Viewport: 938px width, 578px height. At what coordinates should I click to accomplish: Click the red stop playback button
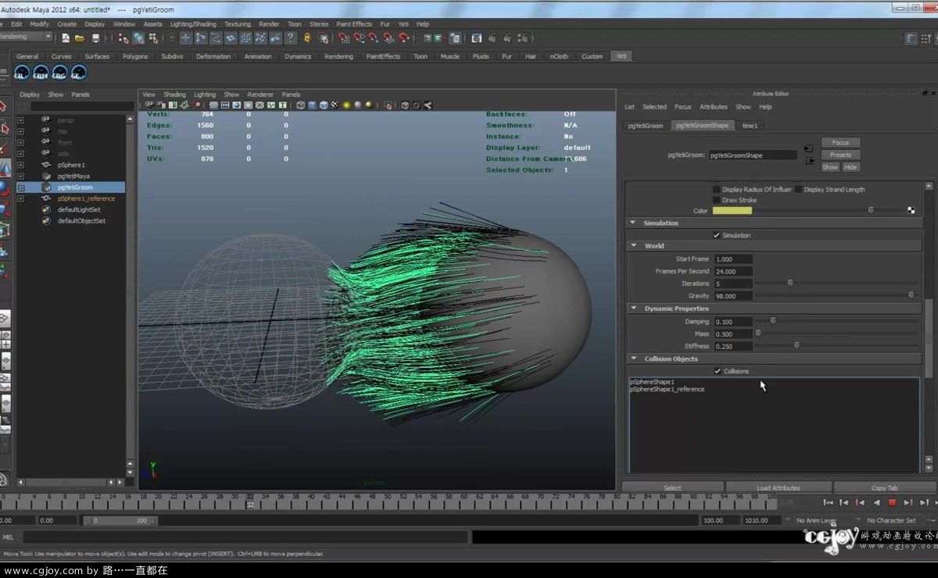coord(892,502)
